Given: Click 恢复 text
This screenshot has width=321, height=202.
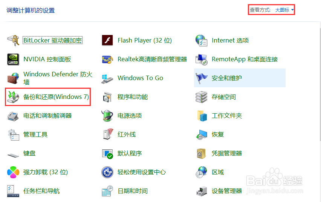Looking at the screenshot, I should (218, 134).
